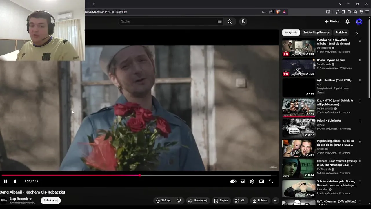This screenshot has height=209, width=371.
Task: Open options for Chada - Żyć aż do bólu
Action: (360, 61)
